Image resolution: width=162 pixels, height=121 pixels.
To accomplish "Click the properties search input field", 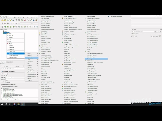I will click(13, 69).
